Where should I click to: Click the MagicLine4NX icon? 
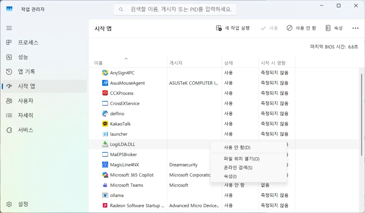tap(105, 165)
